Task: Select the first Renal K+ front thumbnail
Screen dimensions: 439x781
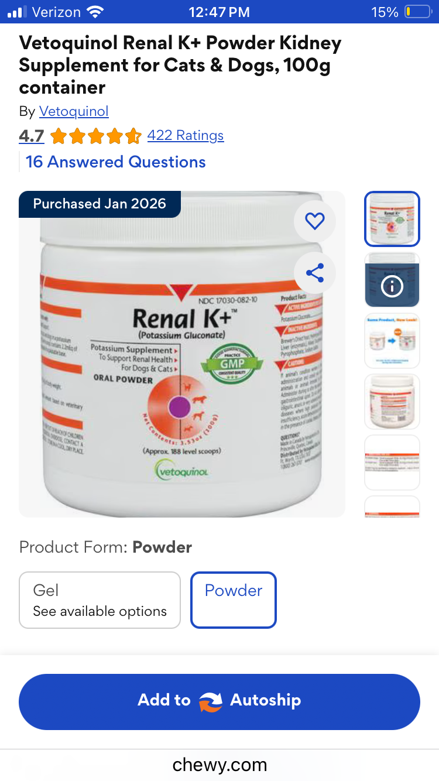Action: pos(392,219)
